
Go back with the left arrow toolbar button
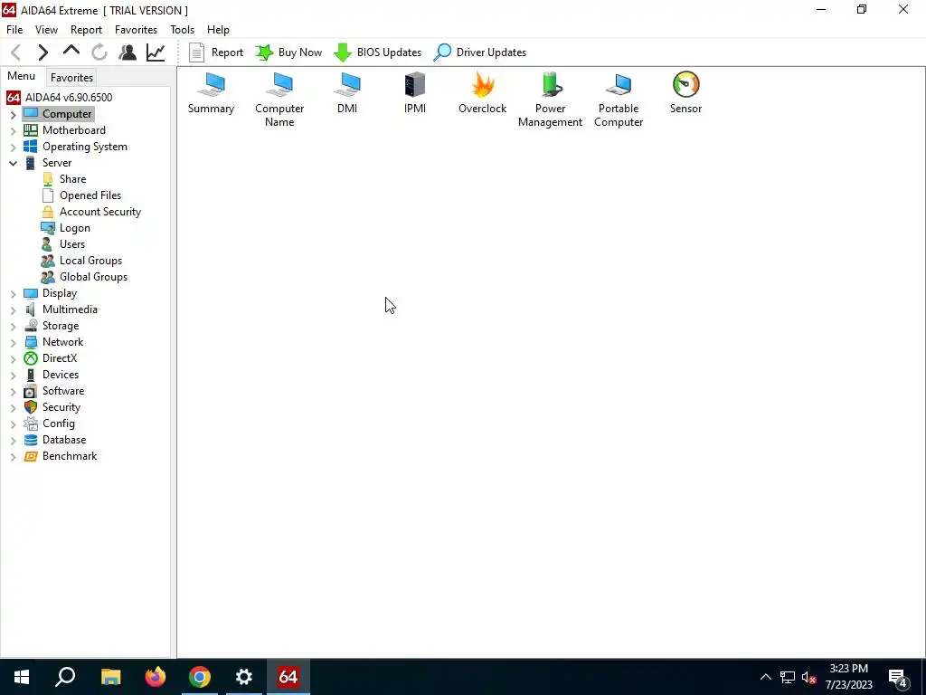click(x=16, y=52)
